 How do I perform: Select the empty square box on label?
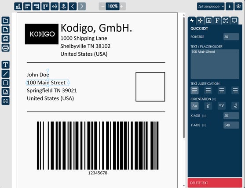coord(150,87)
